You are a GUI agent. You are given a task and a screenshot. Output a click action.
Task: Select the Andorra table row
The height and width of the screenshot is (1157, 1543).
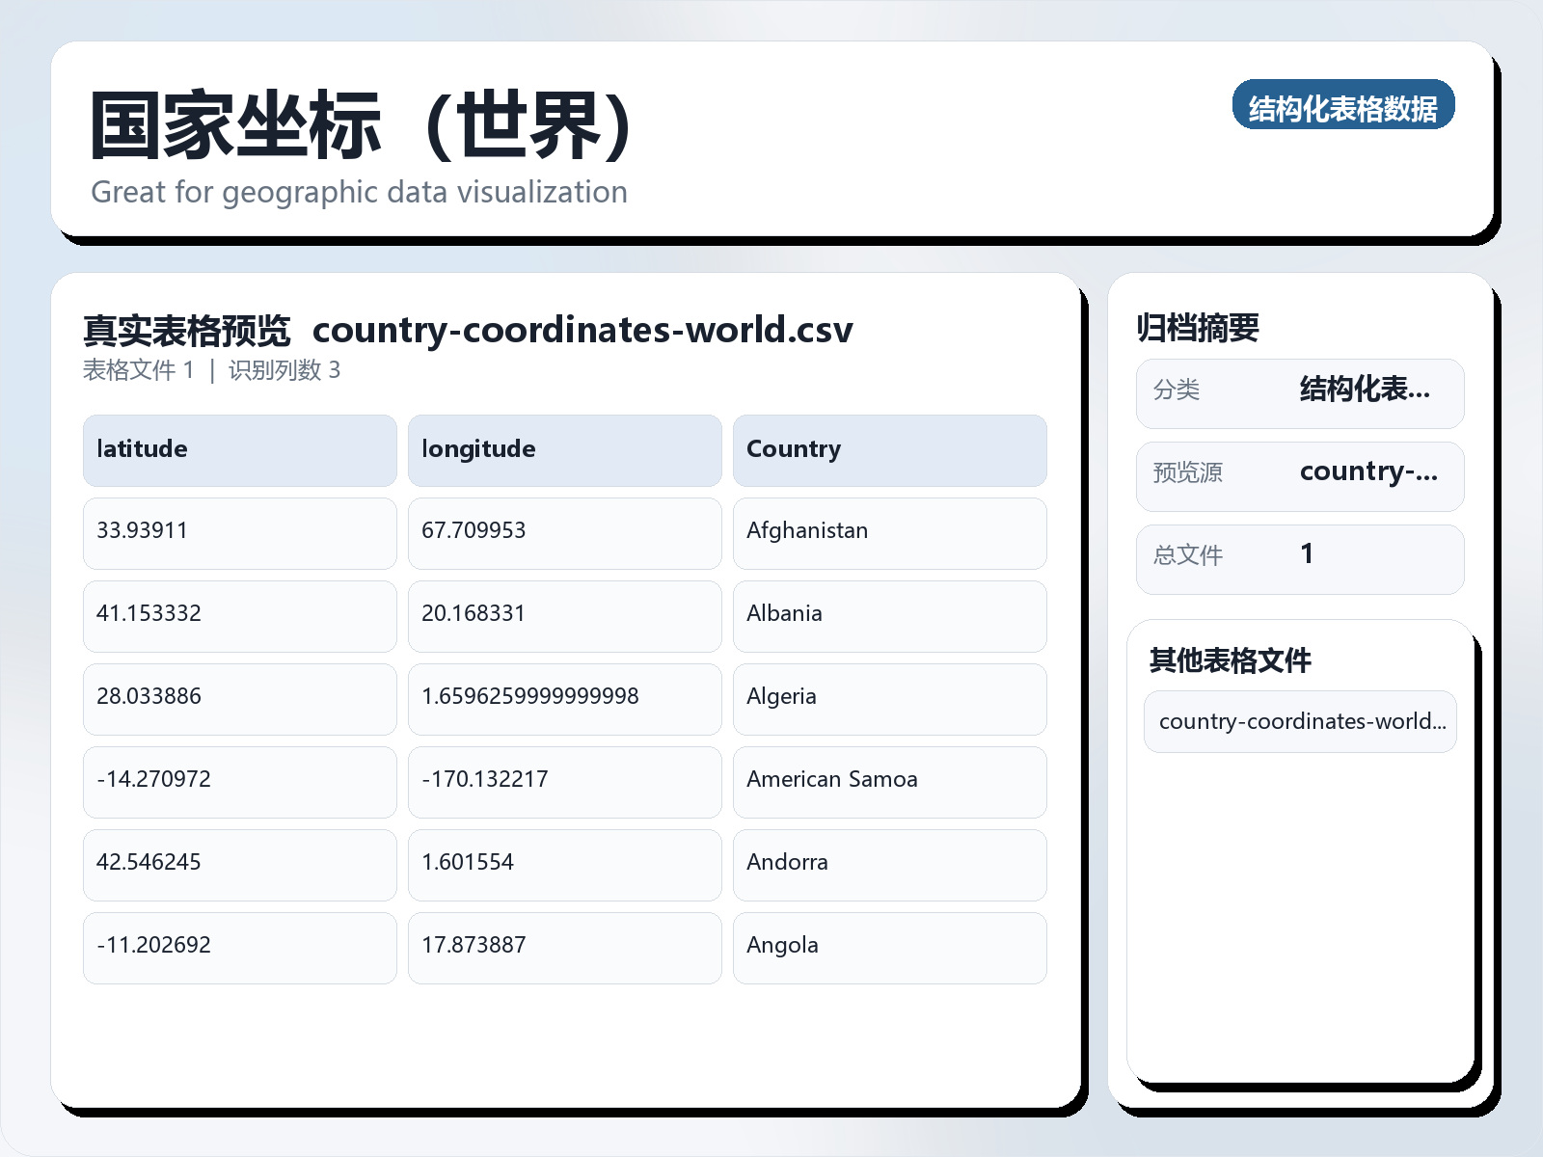click(889, 865)
